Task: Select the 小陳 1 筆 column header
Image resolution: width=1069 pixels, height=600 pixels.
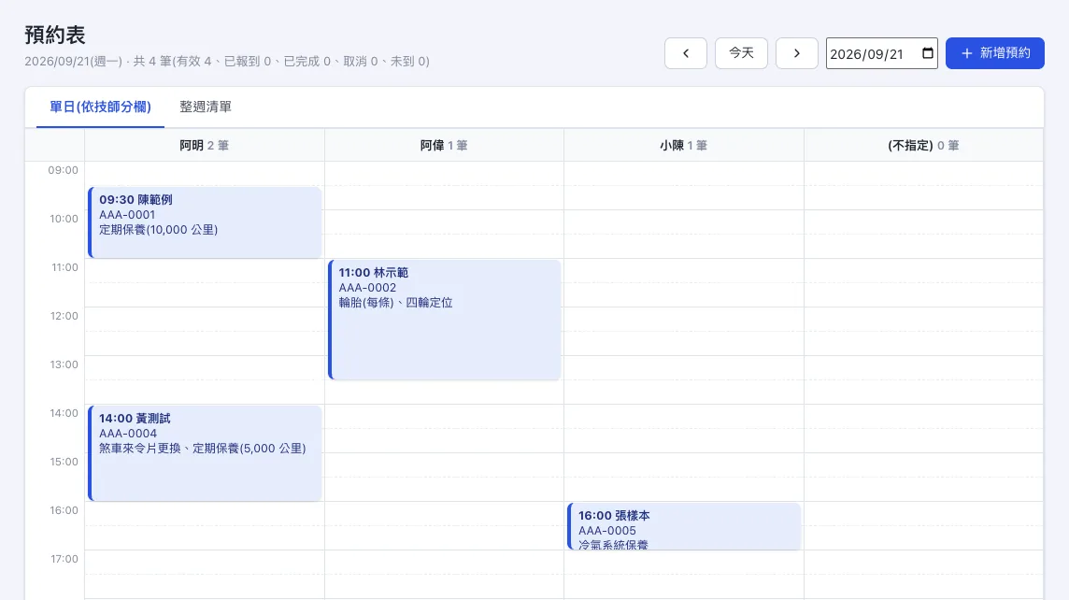Action: click(x=684, y=145)
